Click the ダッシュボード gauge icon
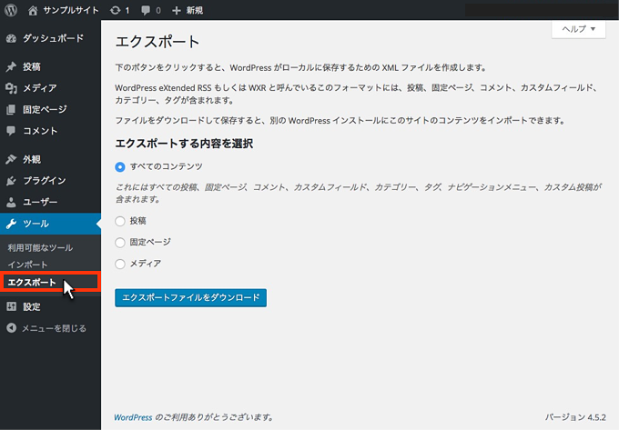The height and width of the screenshot is (430, 619). coord(11,38)
